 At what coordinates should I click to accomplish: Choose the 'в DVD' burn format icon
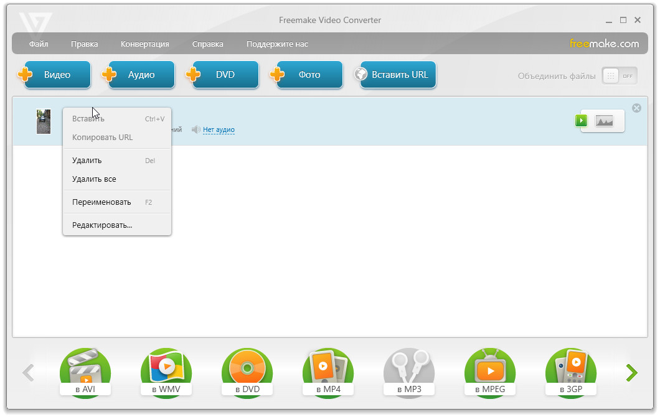tap(247, 373)
